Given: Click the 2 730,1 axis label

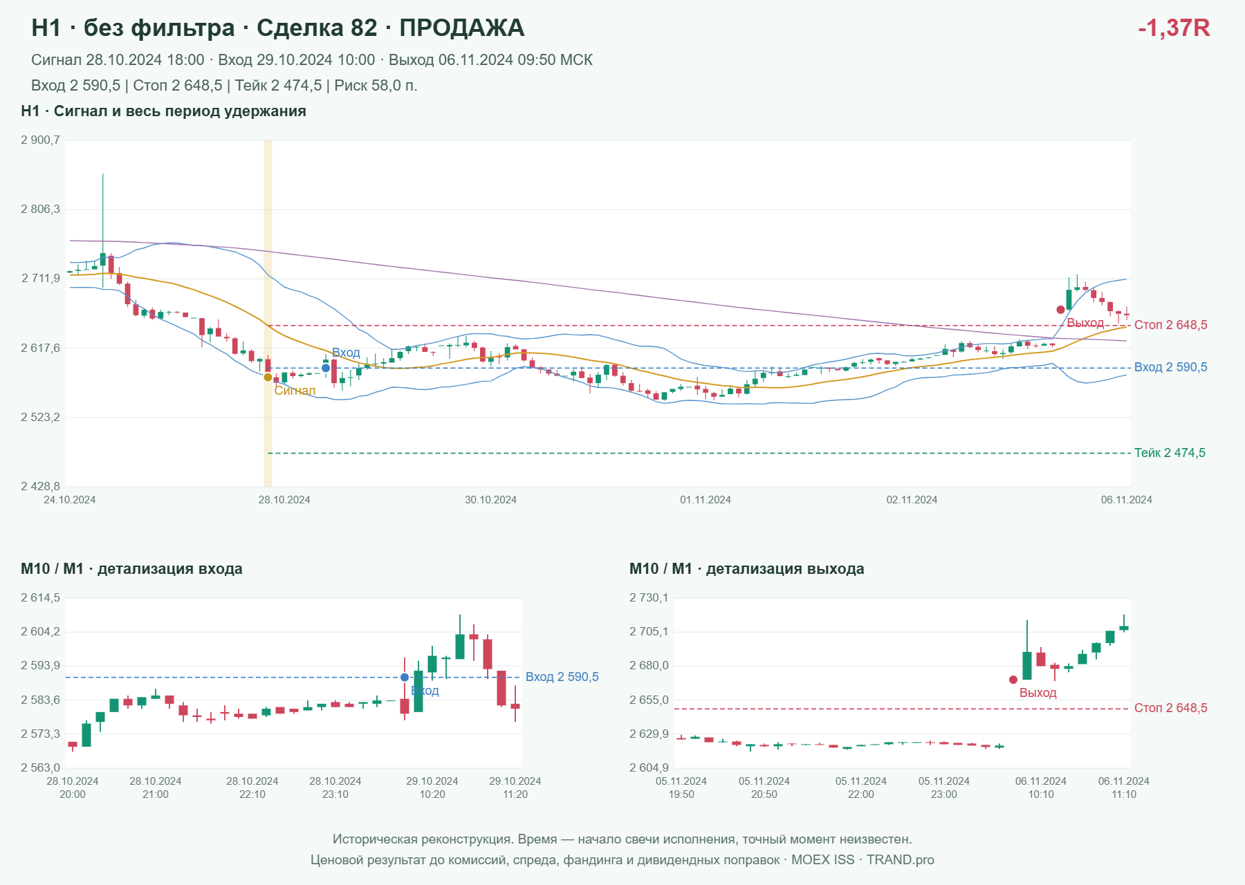Looking at the screenshot, I should (x=649, y=598).
